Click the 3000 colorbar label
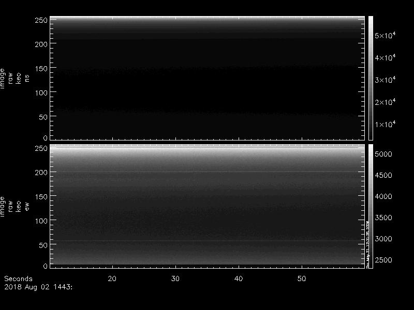Viewport: 414px width, 310px height. point(383,239)
